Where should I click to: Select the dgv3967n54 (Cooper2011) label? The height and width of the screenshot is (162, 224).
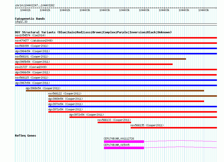click(32, 83)
